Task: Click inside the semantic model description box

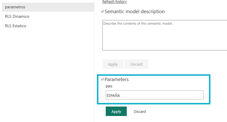Action: [x=164, y=35]
